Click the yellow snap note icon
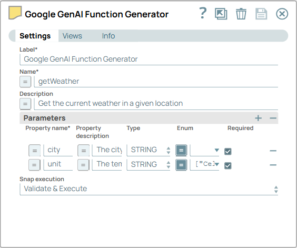The image size is (297, 248). (x=15, y=13)
